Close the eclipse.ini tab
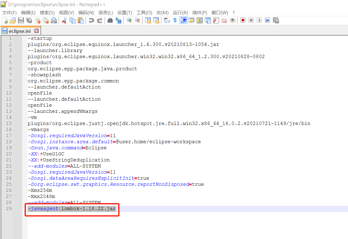The height and width of the screenshot is (239, 348). tap(36, 30)
